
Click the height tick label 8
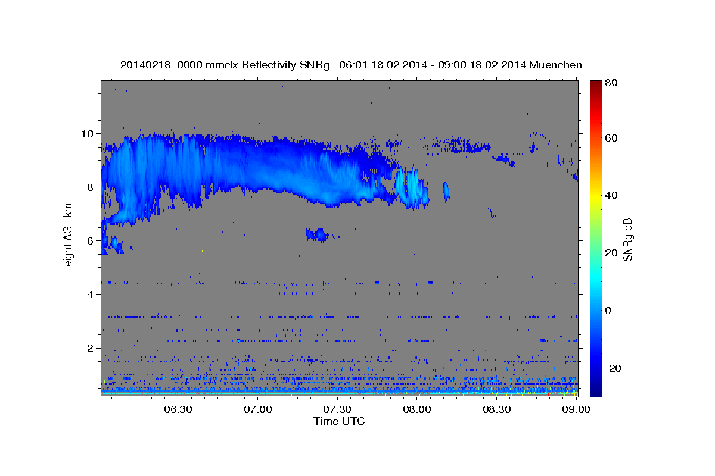92,187
